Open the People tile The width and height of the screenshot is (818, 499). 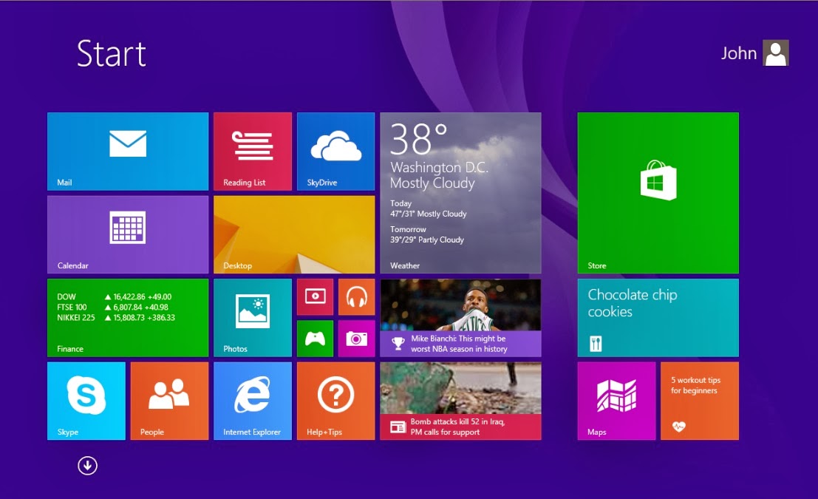[x=169, y=401]
